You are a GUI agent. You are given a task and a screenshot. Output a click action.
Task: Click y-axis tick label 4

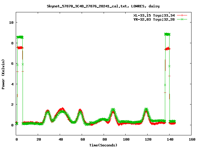[x=12, y=84]
